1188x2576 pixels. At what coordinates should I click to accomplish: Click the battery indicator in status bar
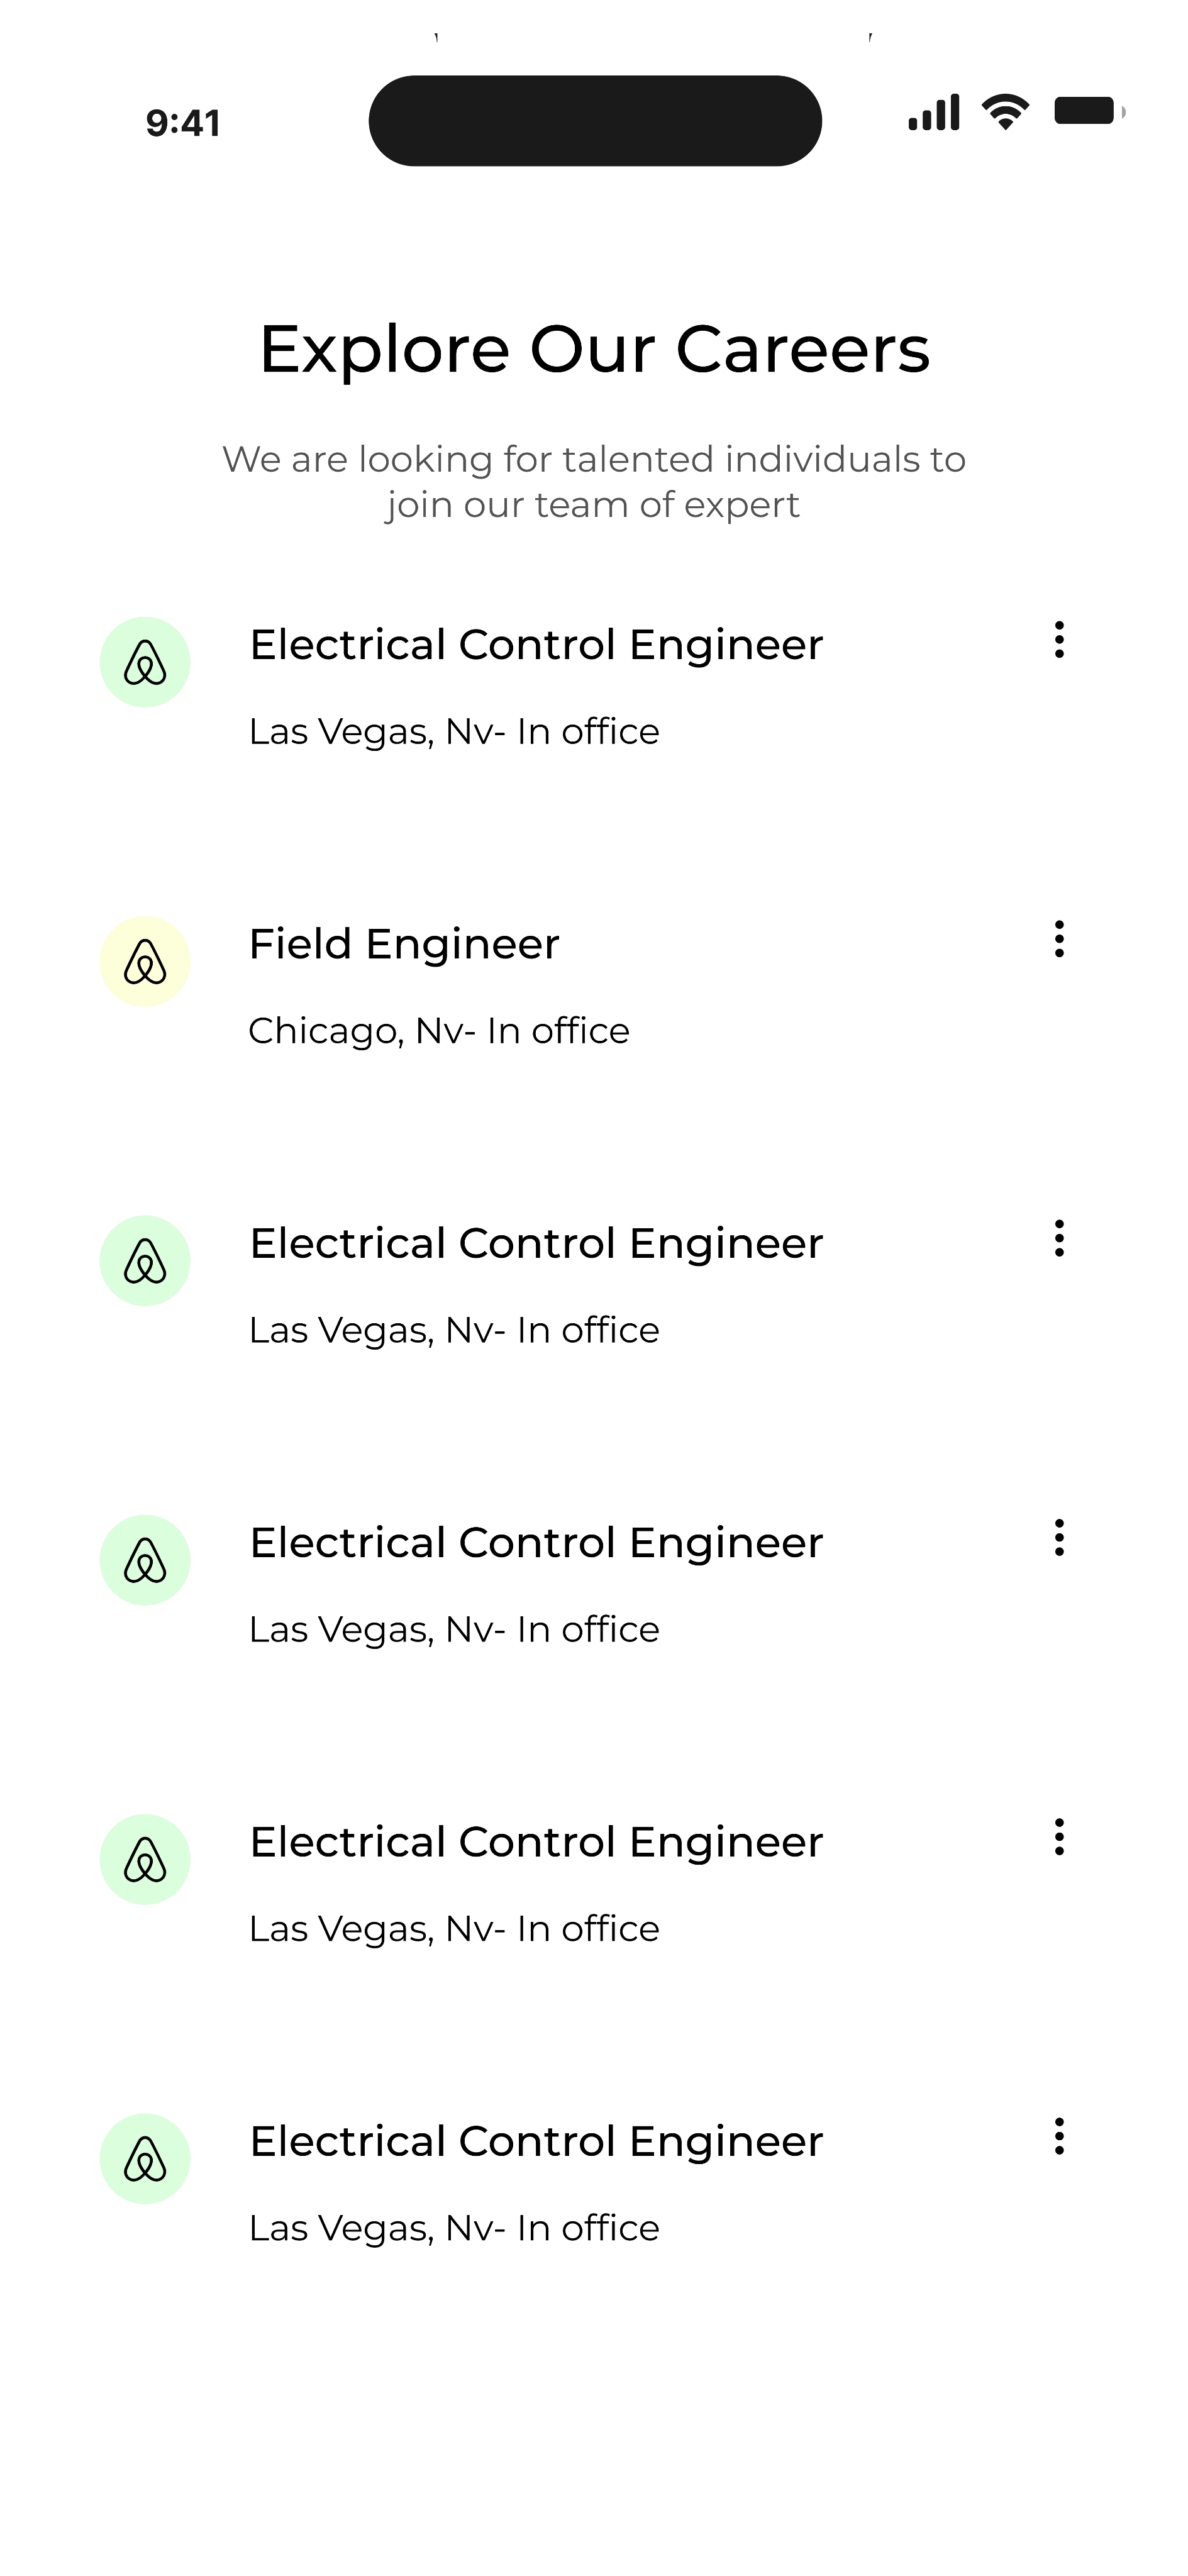[1089, 111]
